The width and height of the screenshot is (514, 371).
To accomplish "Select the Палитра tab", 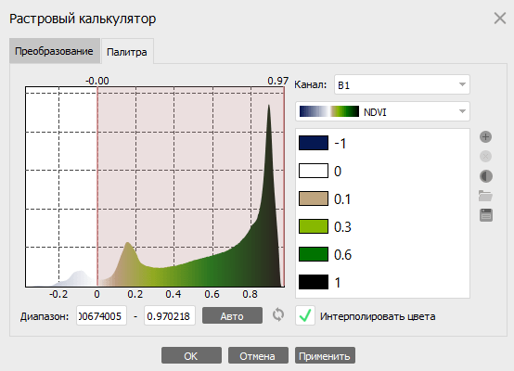I will [x=127, y=52].
